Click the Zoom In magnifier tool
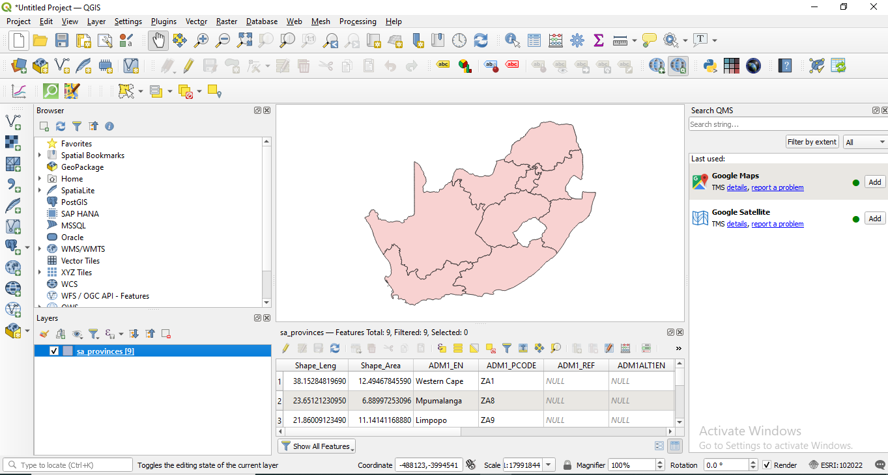Image resolution: width=888 pixels, height=475 pixels. coord(201,40)
